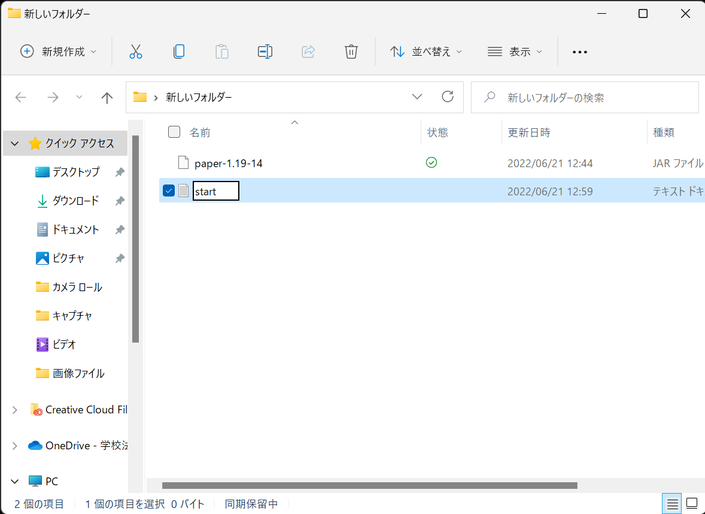Toggle the select-all checkbox beside 名前
The height and width of the screenshot is (514, 705).
(174, 132)
